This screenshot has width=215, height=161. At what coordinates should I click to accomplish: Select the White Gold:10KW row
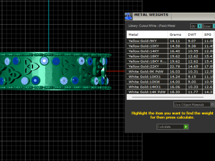170,82
